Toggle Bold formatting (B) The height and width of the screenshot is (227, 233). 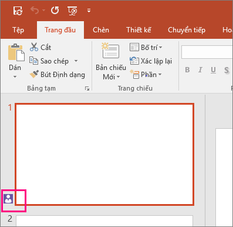pyautogui.click(x=187, y=70)
